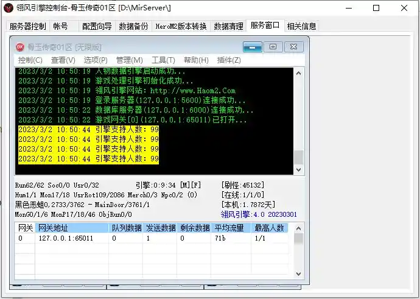
Task: Click the 平均流量 column header
Action: (231, 228)
